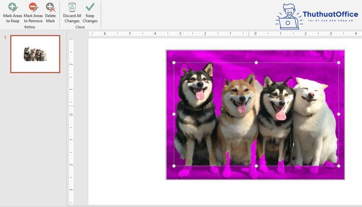Click Discard All Changes trash icon
Screen dimensions: 362x207
72,7
